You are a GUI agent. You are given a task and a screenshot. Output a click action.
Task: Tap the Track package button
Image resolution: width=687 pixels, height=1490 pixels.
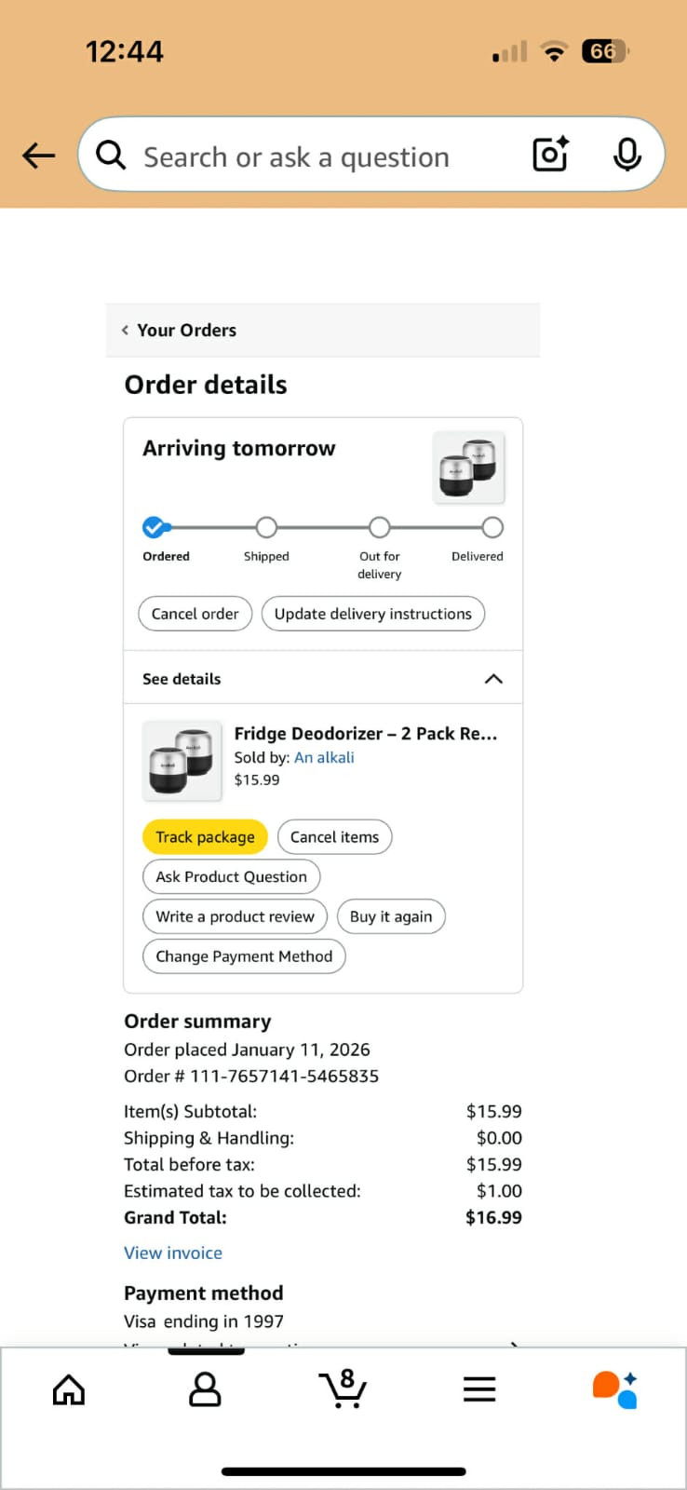(205, 837)
